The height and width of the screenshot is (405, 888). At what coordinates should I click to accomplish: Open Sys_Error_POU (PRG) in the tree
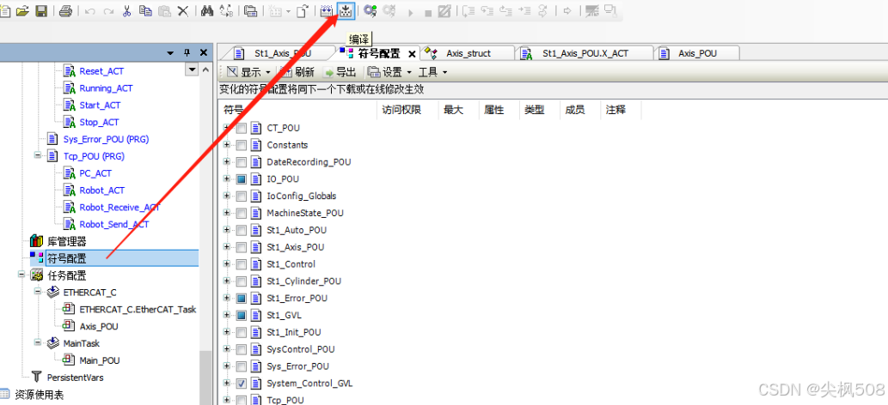click(x=106, y=139)
